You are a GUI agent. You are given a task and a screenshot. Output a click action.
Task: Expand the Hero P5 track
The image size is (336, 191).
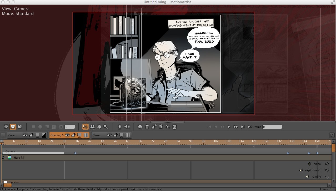click(4, 157)
